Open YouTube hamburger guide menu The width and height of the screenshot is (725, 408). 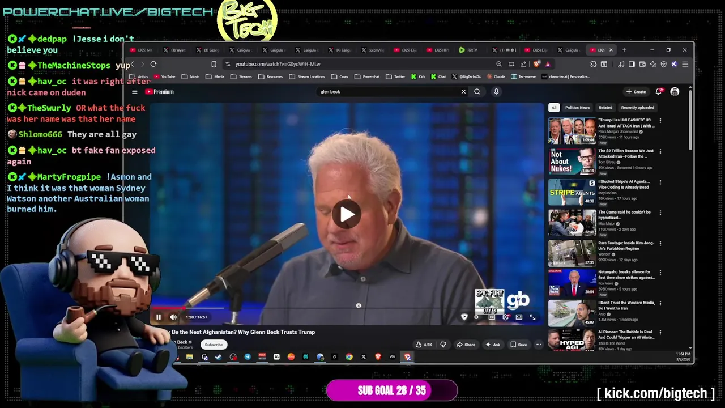[135, 92]
